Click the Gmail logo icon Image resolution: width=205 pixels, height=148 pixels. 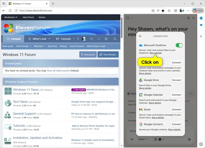[x=141, y=110]
